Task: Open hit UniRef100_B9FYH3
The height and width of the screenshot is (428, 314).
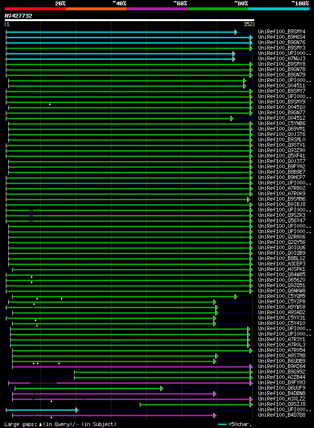Action: point(282,382)
